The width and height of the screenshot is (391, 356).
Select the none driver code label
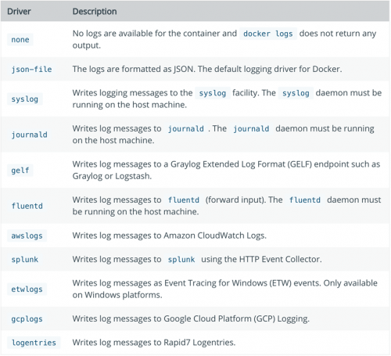[20, 40]
